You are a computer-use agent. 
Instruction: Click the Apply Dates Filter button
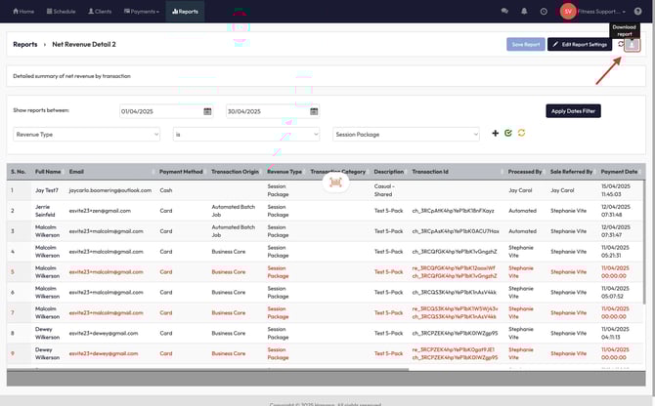click(573, 111)
